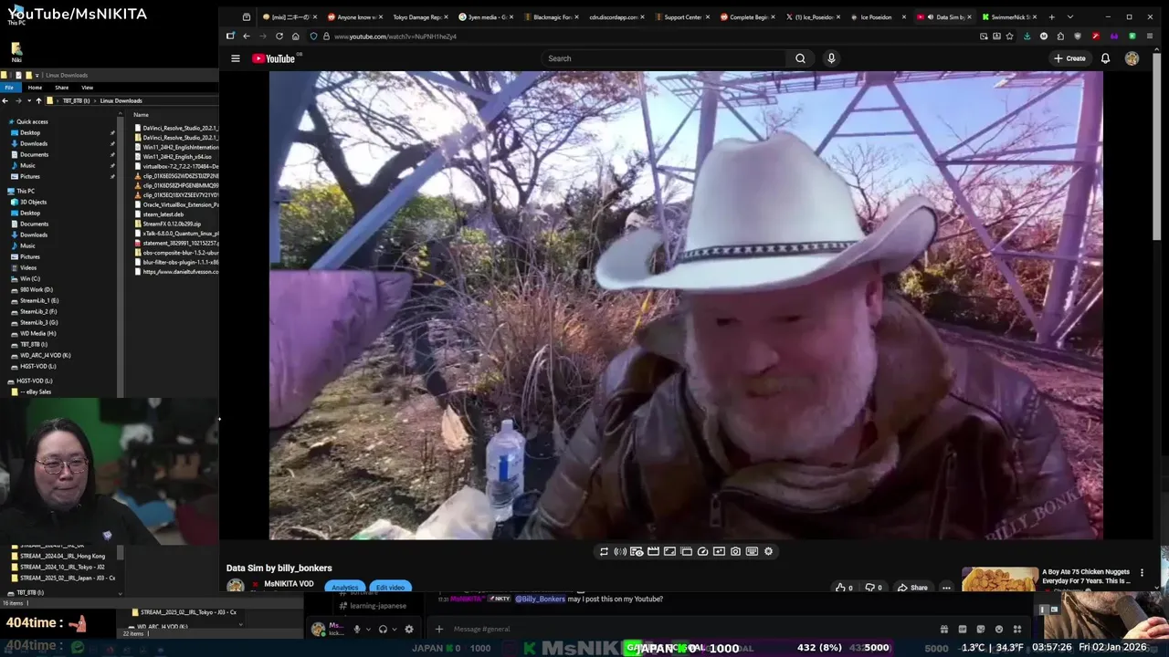This screenshot has height=657, width=1169.
Task: Open the YouTube account avatar menu
Action: pos(1132,58)
